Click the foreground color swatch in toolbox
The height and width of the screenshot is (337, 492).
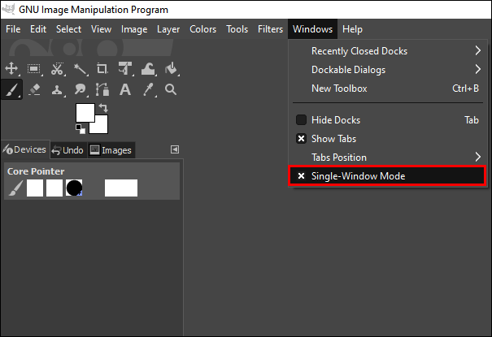(x=85, y=113)
